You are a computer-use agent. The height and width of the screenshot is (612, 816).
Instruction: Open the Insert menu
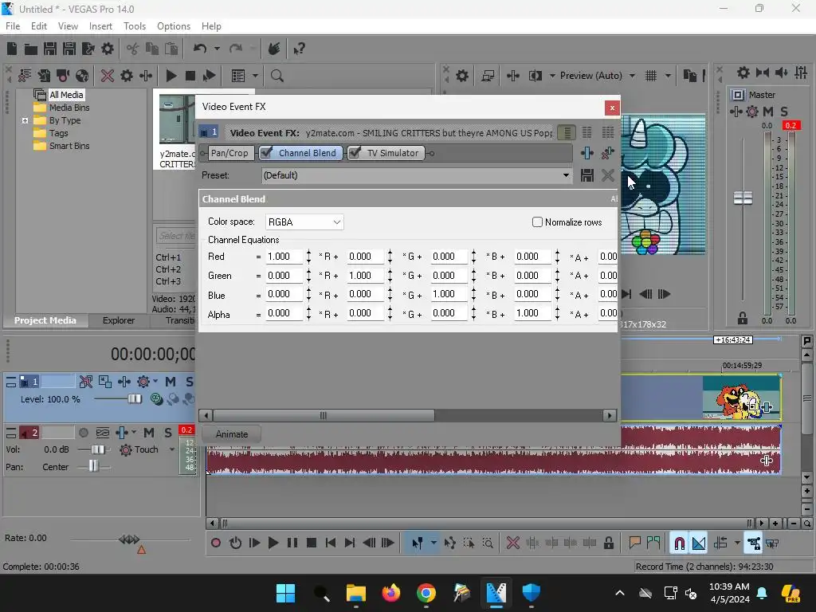pos(100,26)
